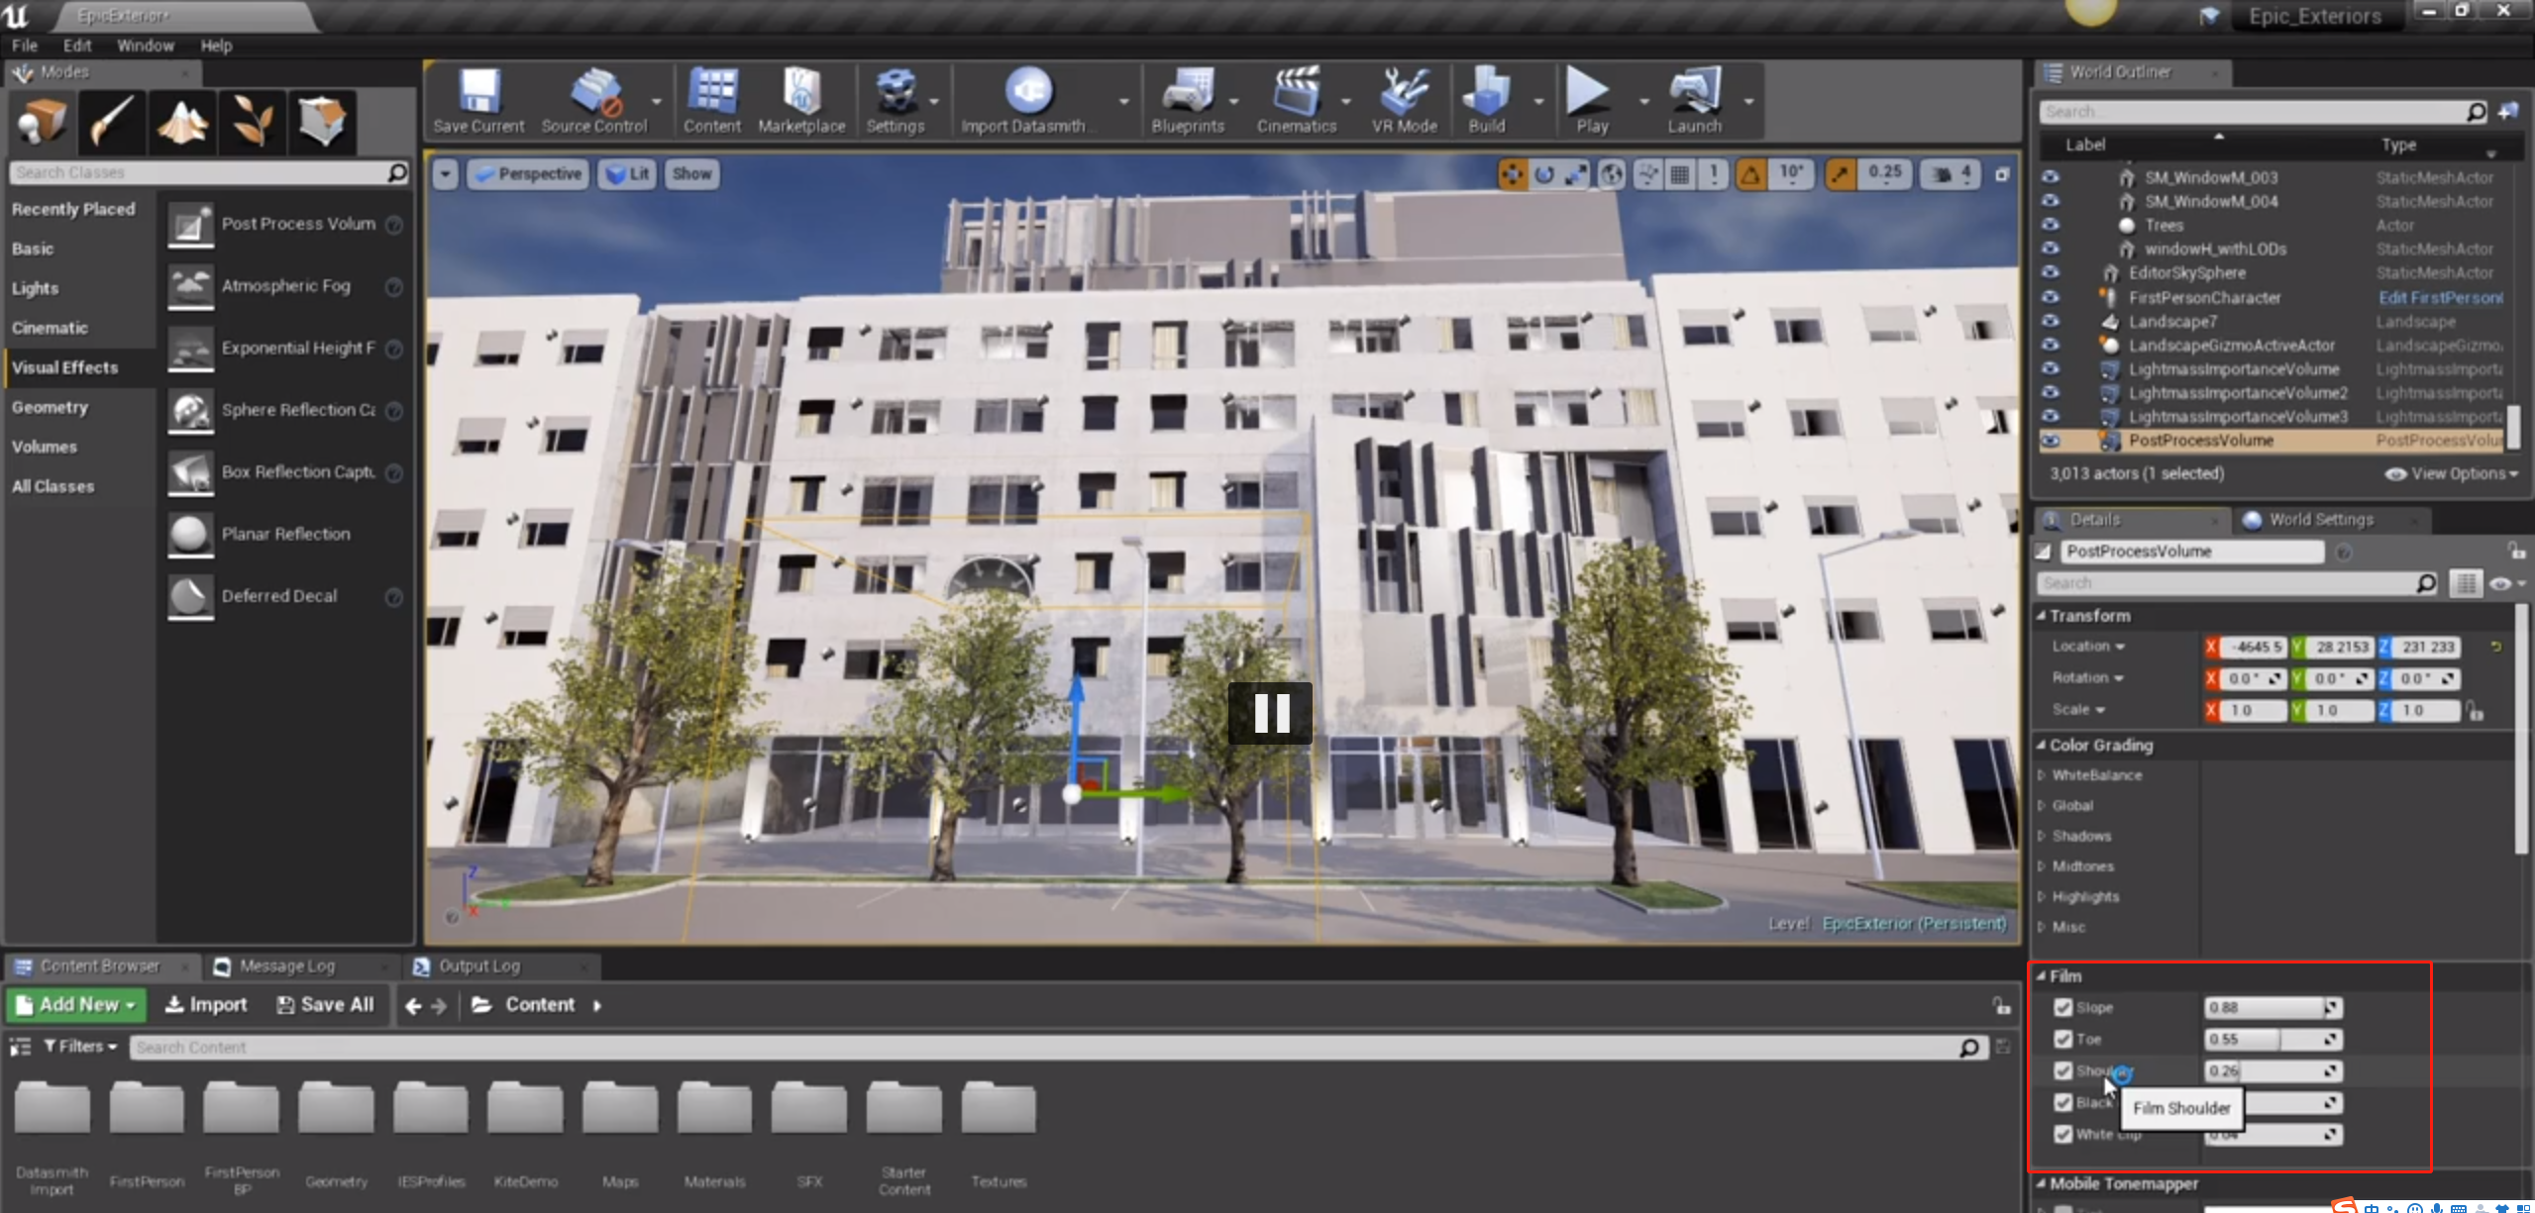Activate the Paint mode brush icon
The height and width of the screenshot is (1213, 2535).
click(112, 123)
